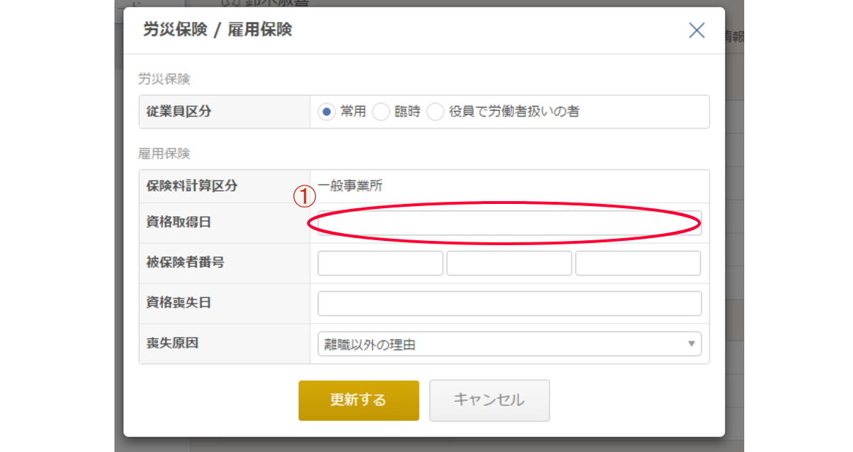Click the 保険料計算区分 label
The height and width of the screenshot is (452, 853).
[192, 186]
